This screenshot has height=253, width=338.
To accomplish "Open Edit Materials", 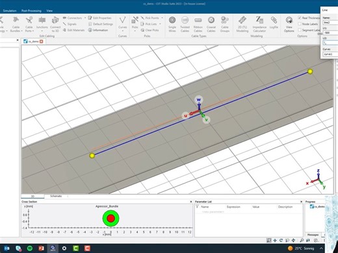I will click(73, 30).
